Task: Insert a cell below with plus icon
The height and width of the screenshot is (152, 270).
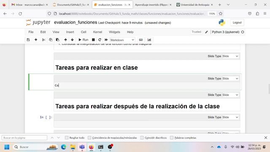Action: [36, 40]
